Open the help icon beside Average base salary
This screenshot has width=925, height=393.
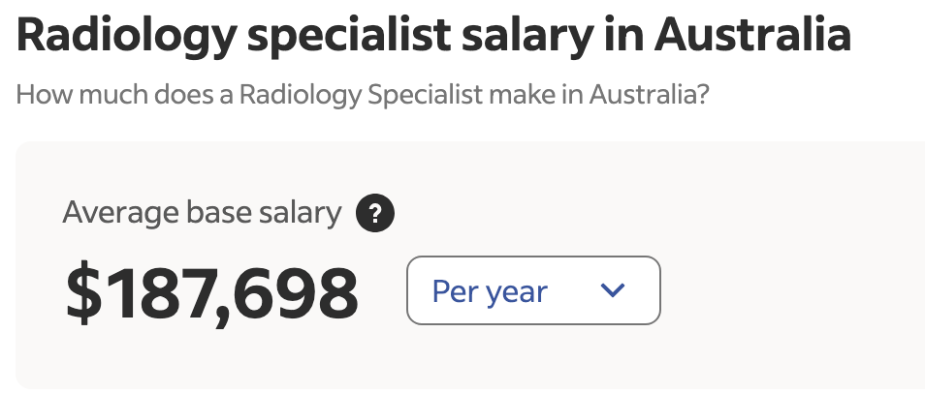(x=375, y=213)
